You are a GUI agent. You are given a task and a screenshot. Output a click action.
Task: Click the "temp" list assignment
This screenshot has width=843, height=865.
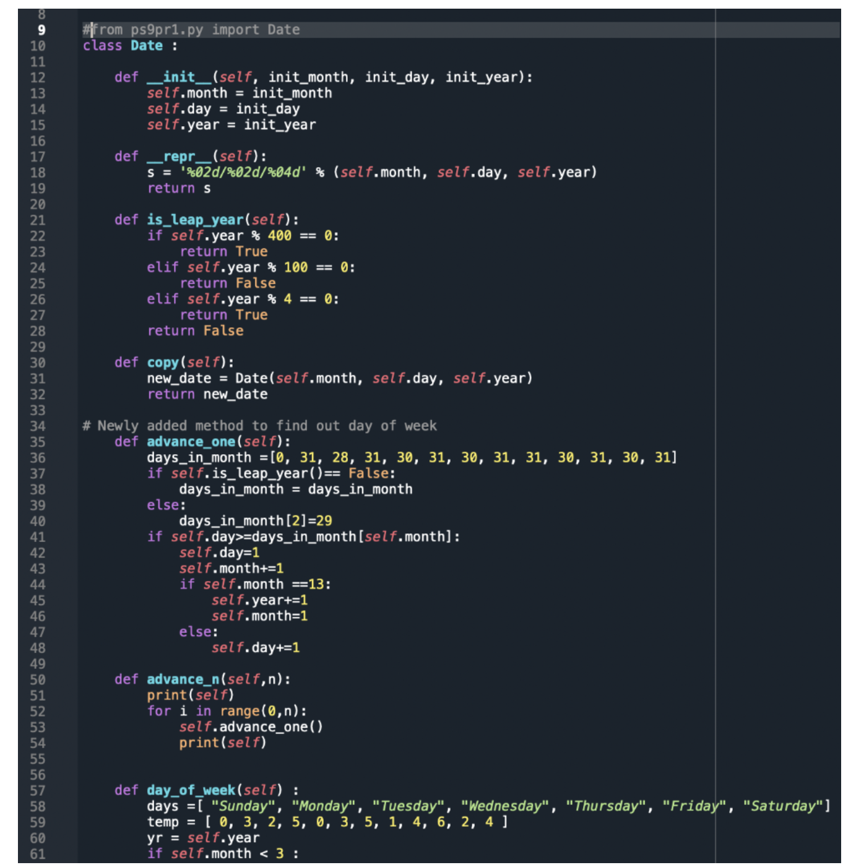click(x=327, y=822)
